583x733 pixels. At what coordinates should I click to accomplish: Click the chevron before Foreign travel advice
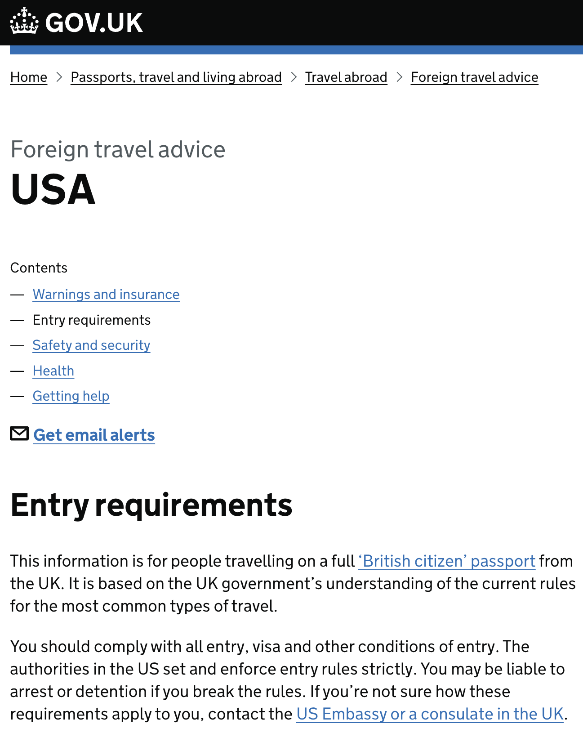[399, 77]
